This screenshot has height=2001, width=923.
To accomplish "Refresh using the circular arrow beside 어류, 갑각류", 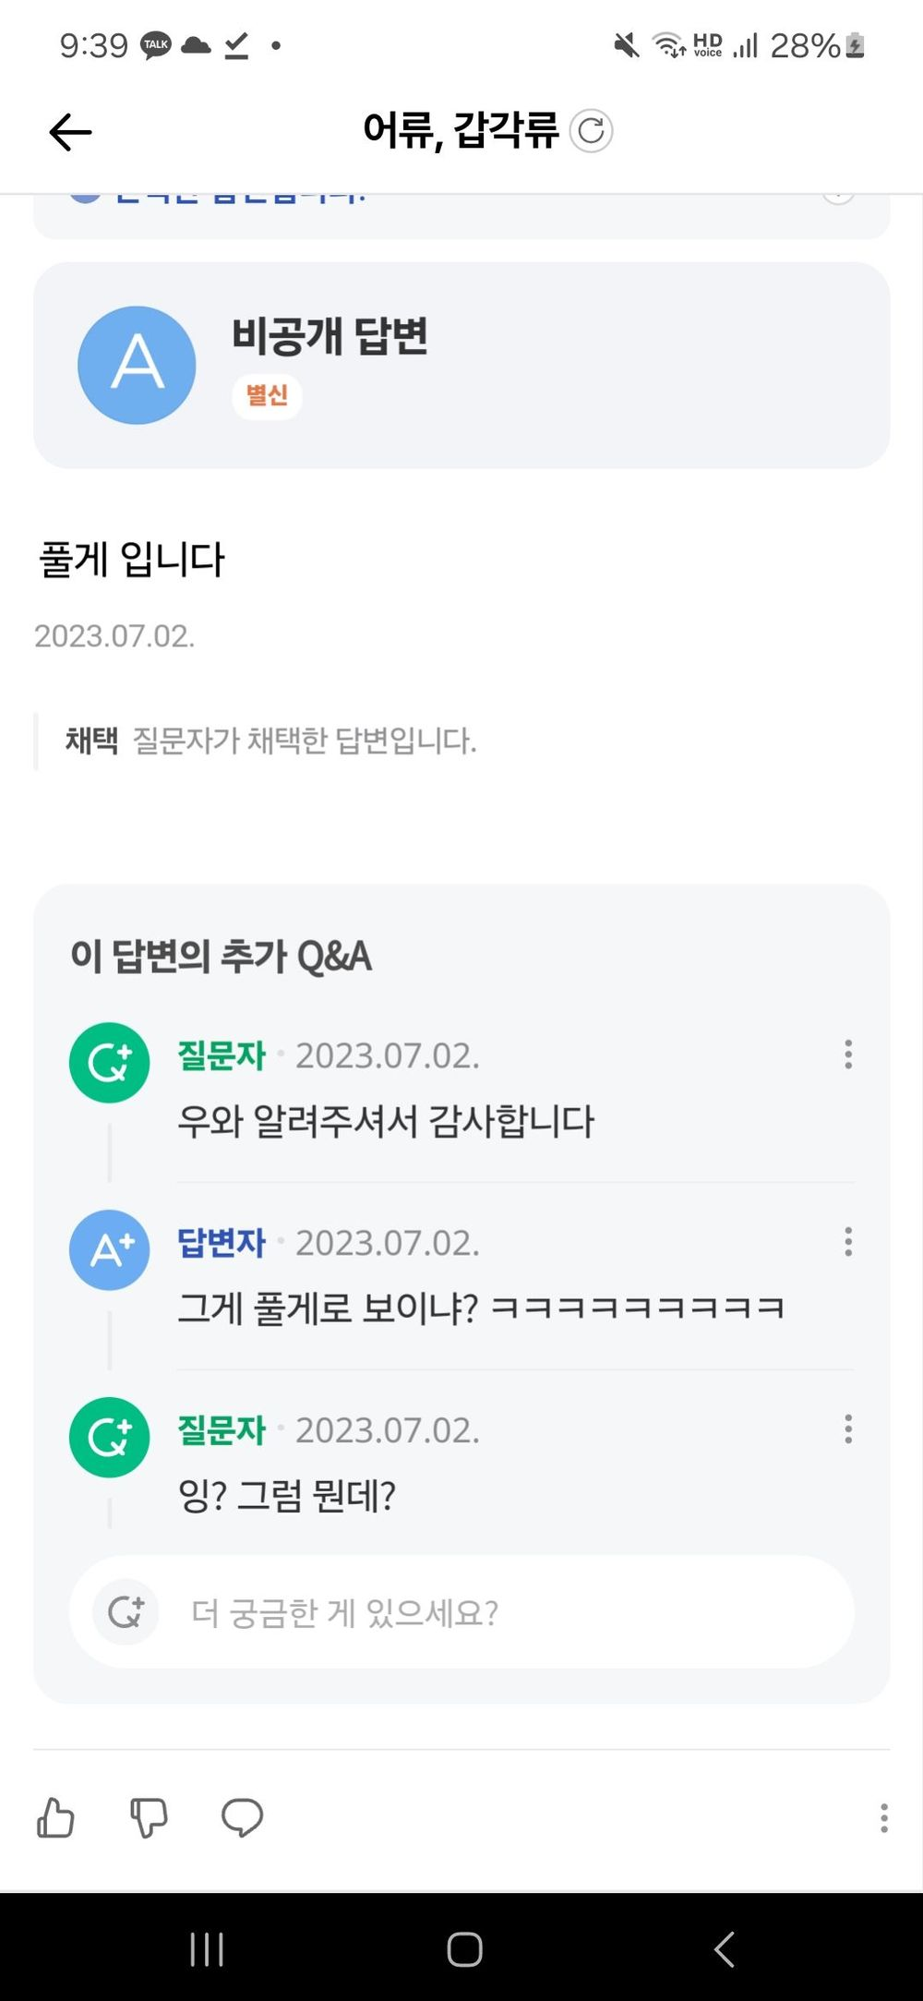I will click(591, 131).
